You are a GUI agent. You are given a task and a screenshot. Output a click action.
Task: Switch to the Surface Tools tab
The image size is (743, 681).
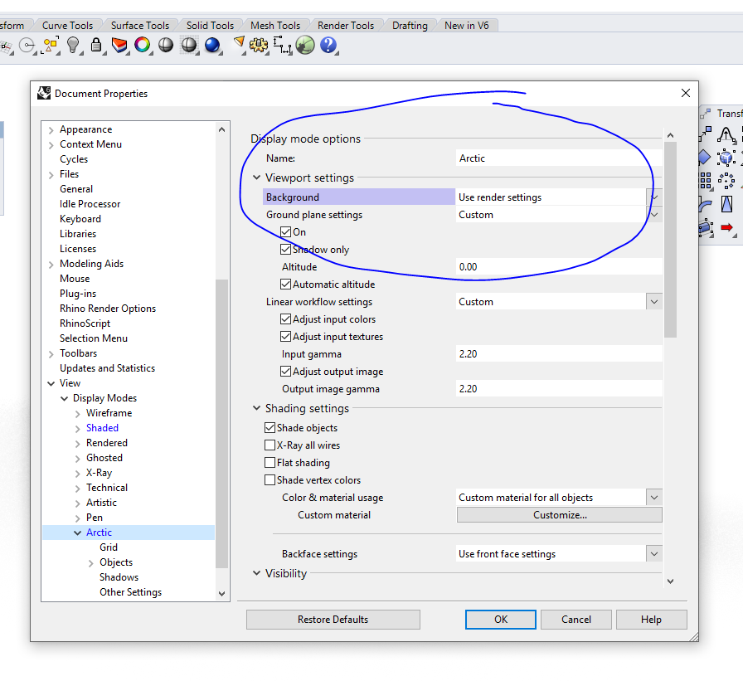coord(140,26)
